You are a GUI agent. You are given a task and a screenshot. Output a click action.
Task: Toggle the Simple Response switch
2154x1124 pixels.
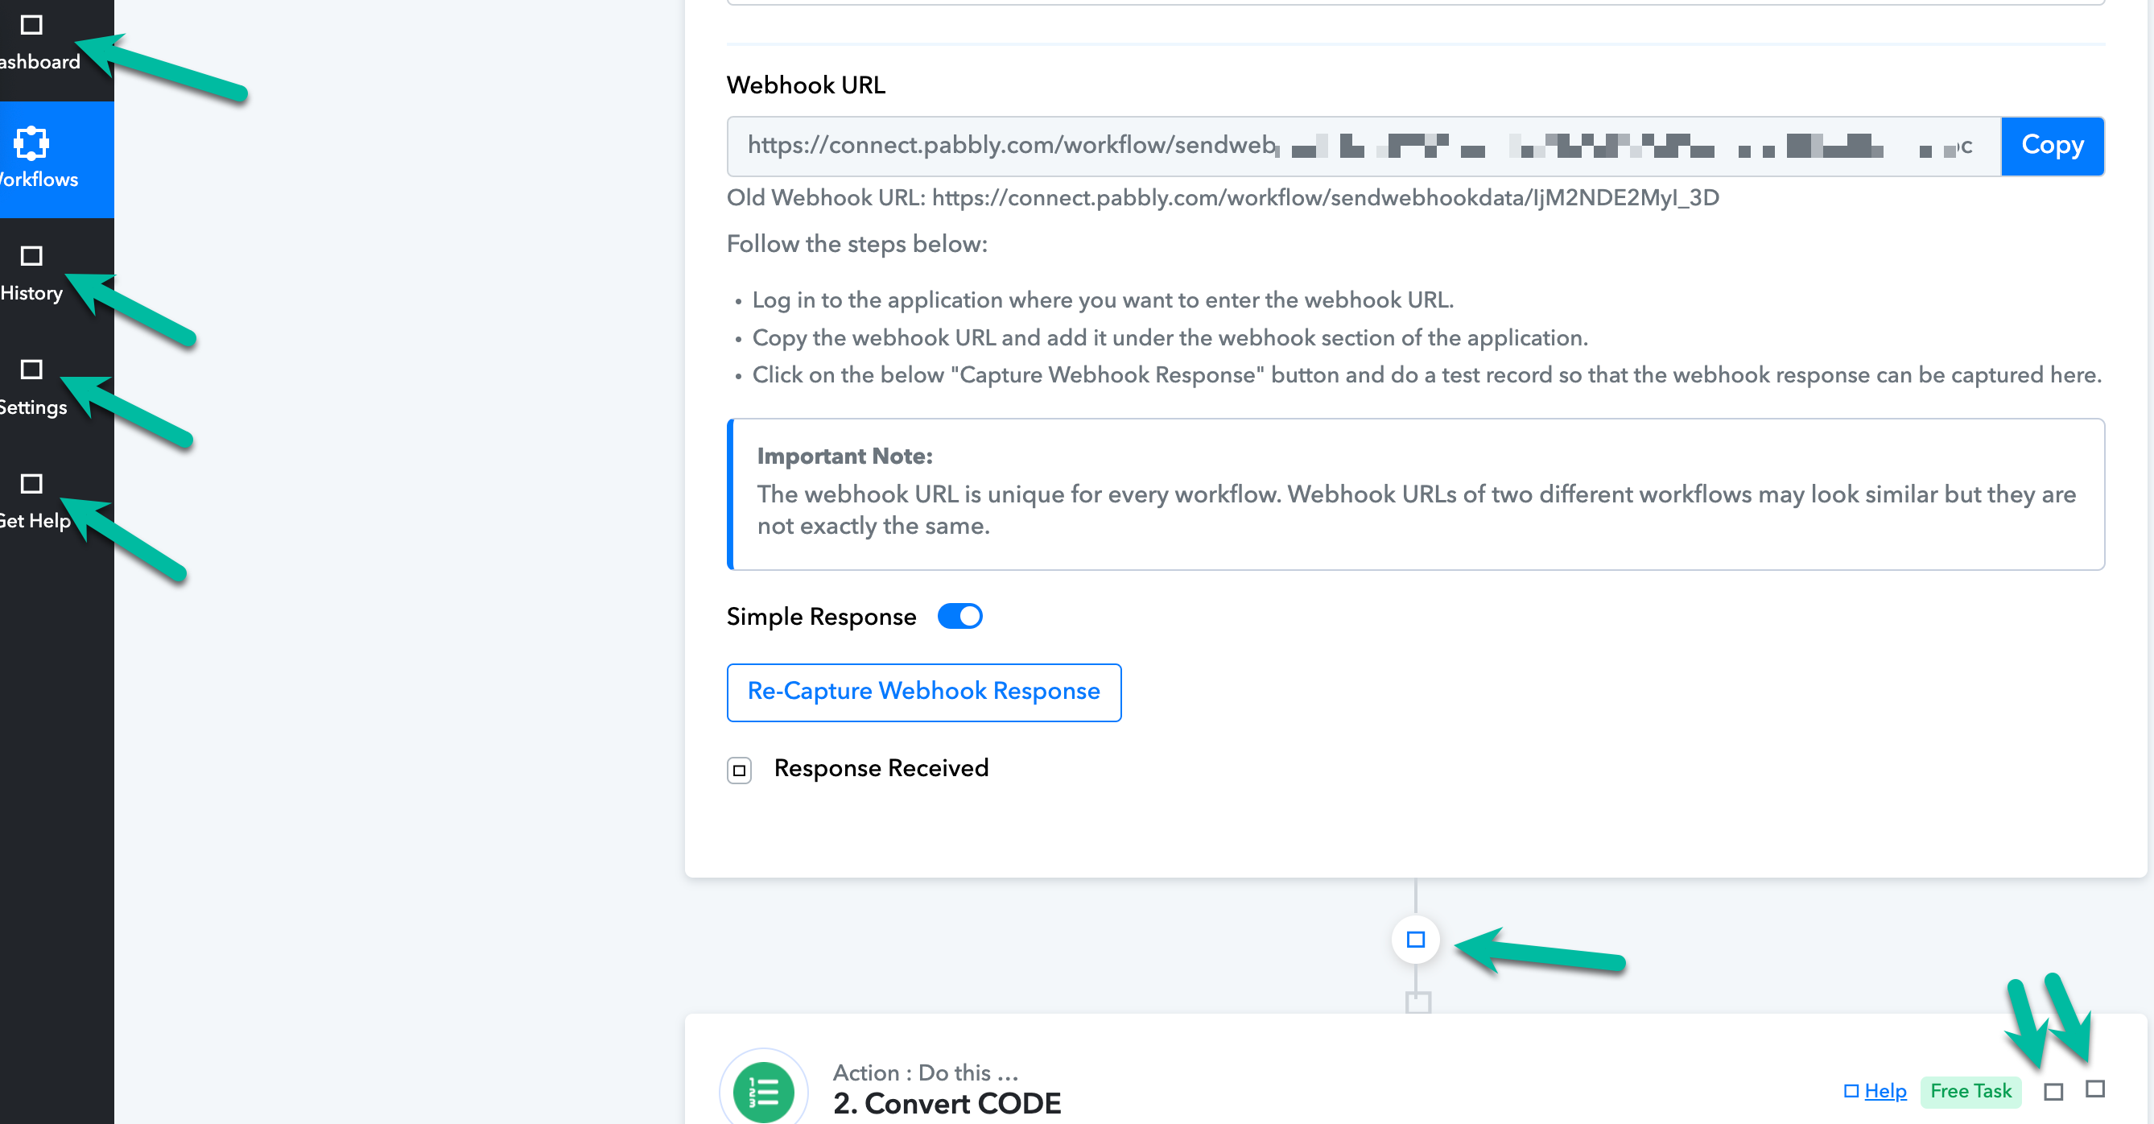(959, 617)
